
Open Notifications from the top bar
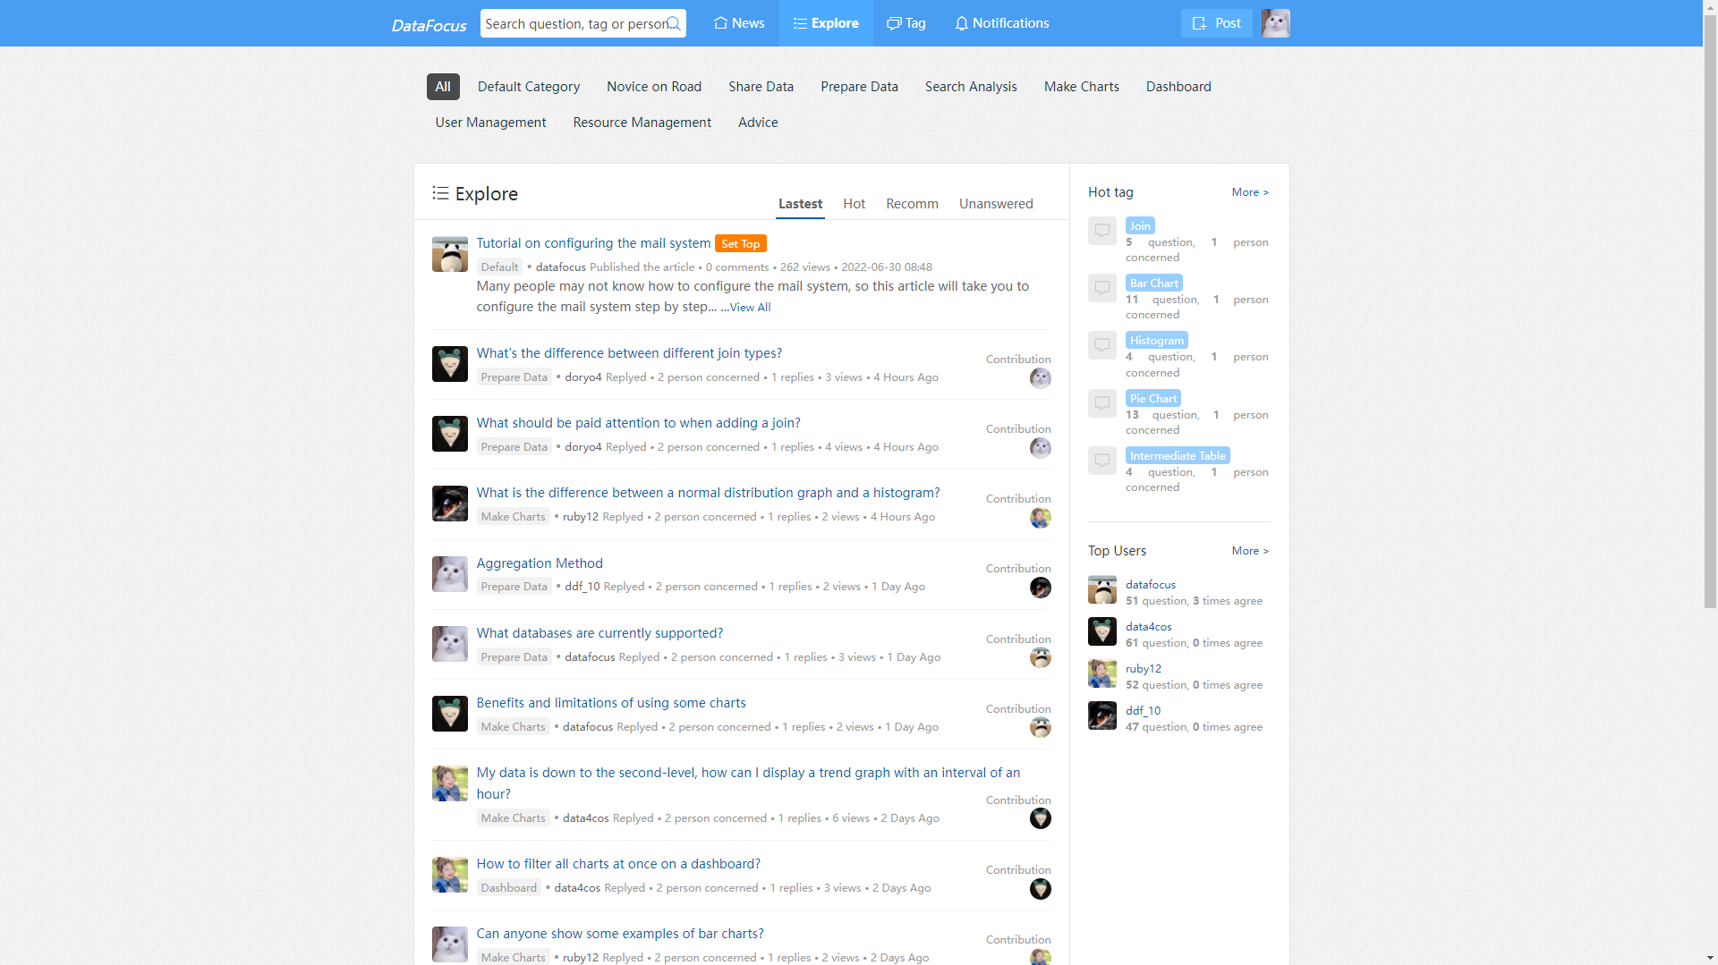1002,23
